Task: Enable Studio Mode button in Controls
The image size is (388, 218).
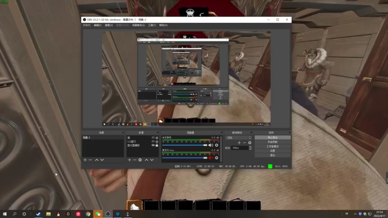Action: click(x=273, y=146)
